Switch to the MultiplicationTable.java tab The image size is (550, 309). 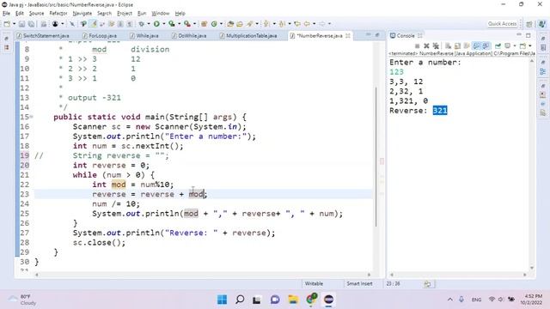coord(248,36)
